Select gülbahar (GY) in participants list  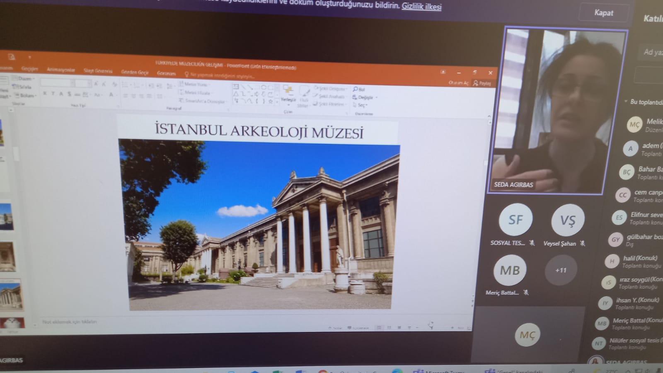point(635,240)
